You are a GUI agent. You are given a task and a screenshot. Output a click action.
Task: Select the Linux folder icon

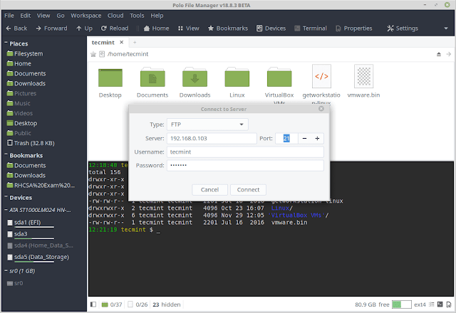coord(237,78)
